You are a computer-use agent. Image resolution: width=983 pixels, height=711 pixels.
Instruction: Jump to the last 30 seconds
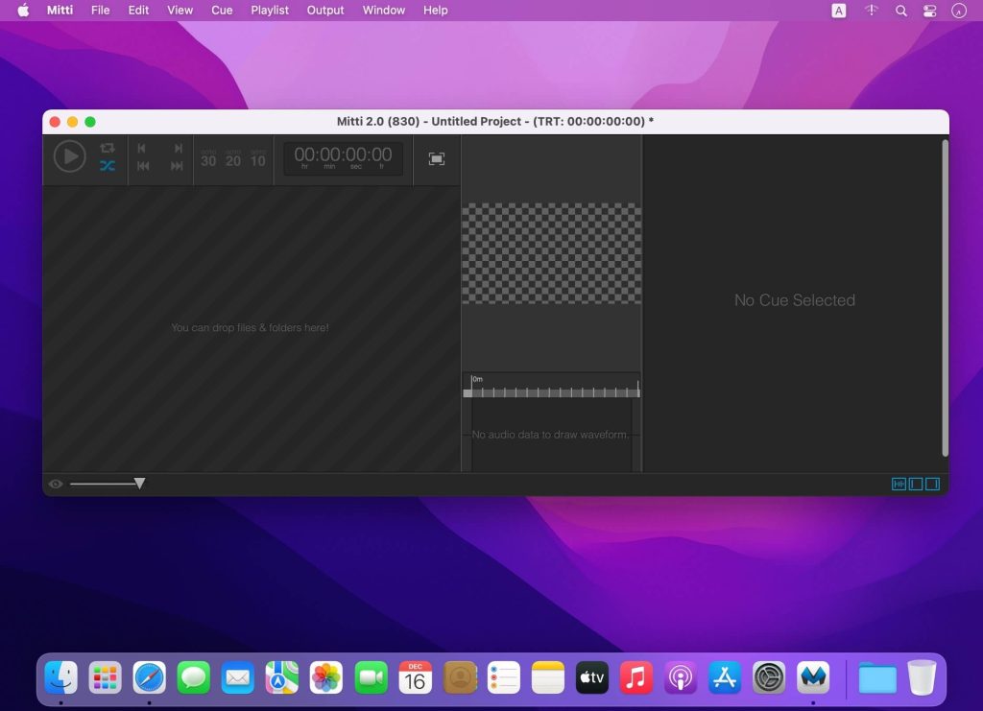[208, 159]
